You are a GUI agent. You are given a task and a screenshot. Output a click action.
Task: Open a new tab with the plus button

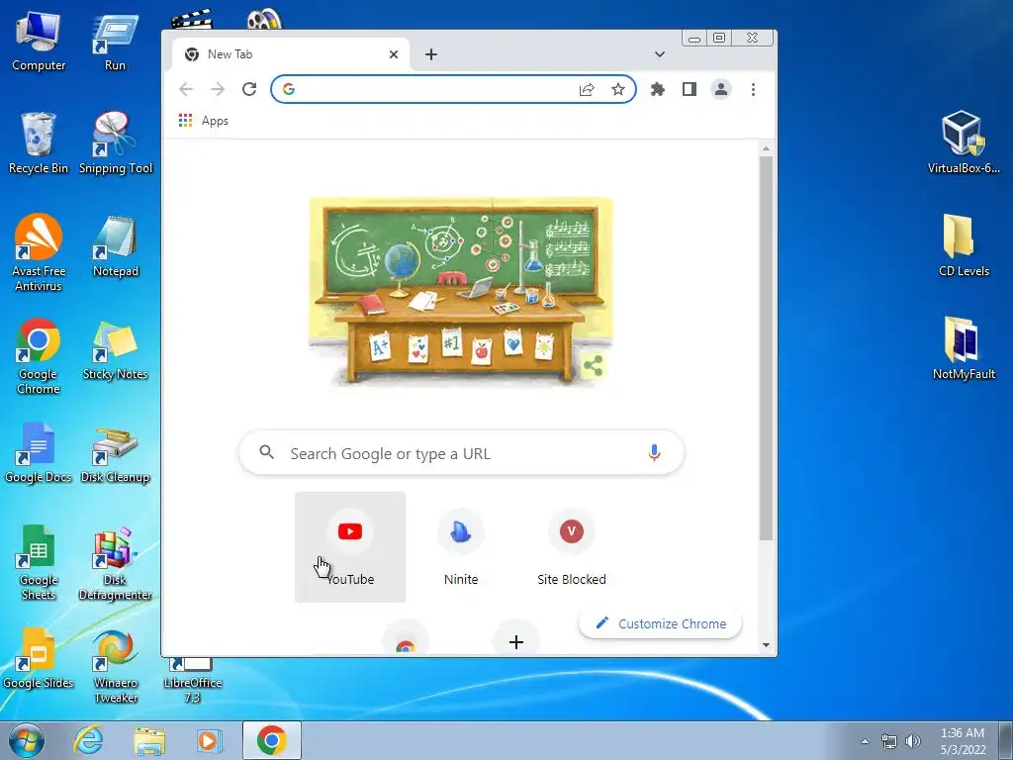(431, 54)
